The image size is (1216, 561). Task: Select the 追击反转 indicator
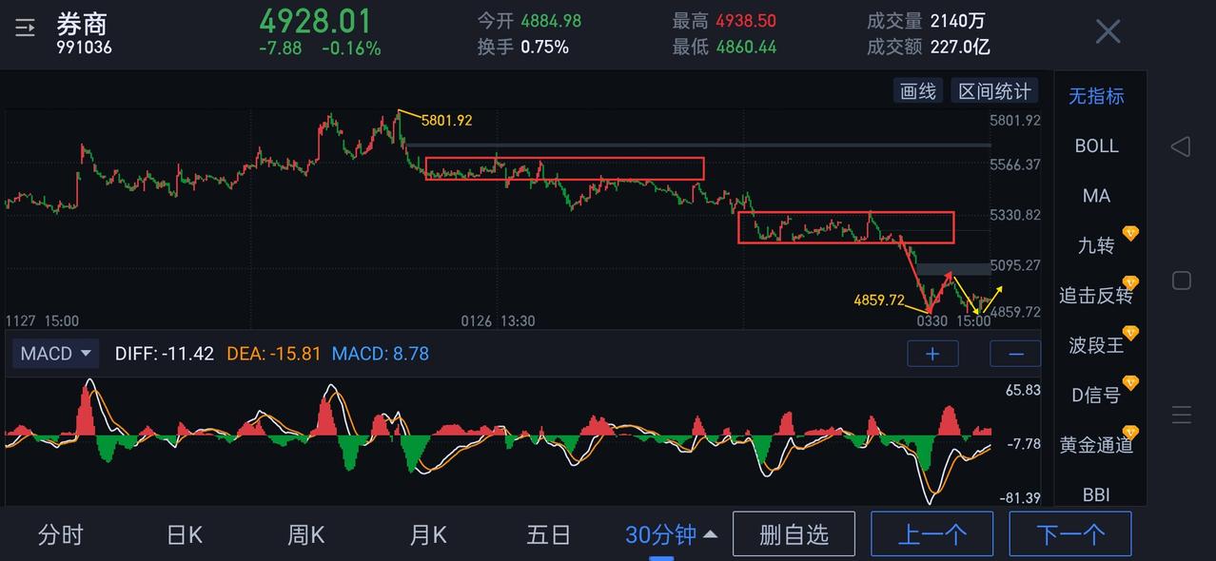click(x=1096, y=295)
